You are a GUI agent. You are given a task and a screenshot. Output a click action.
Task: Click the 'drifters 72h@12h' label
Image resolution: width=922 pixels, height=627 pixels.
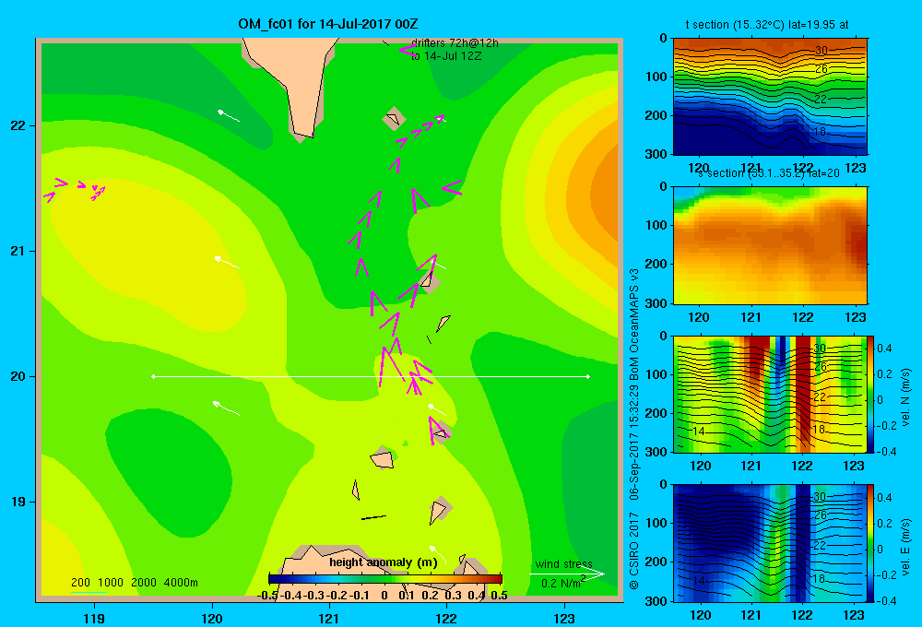click(455, 43)
